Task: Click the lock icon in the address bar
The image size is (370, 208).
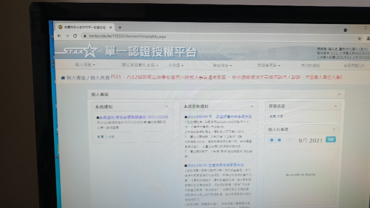Action: (85, 36)
